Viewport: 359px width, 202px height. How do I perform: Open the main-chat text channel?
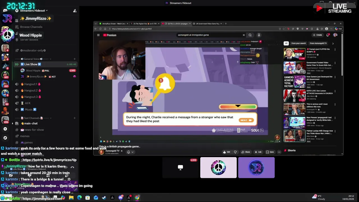tap(31, 123)
